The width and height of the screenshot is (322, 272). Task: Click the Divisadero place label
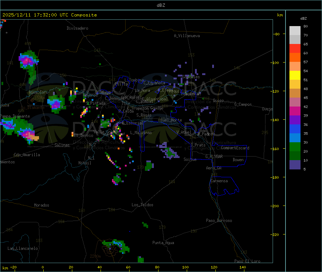(77, 28)
